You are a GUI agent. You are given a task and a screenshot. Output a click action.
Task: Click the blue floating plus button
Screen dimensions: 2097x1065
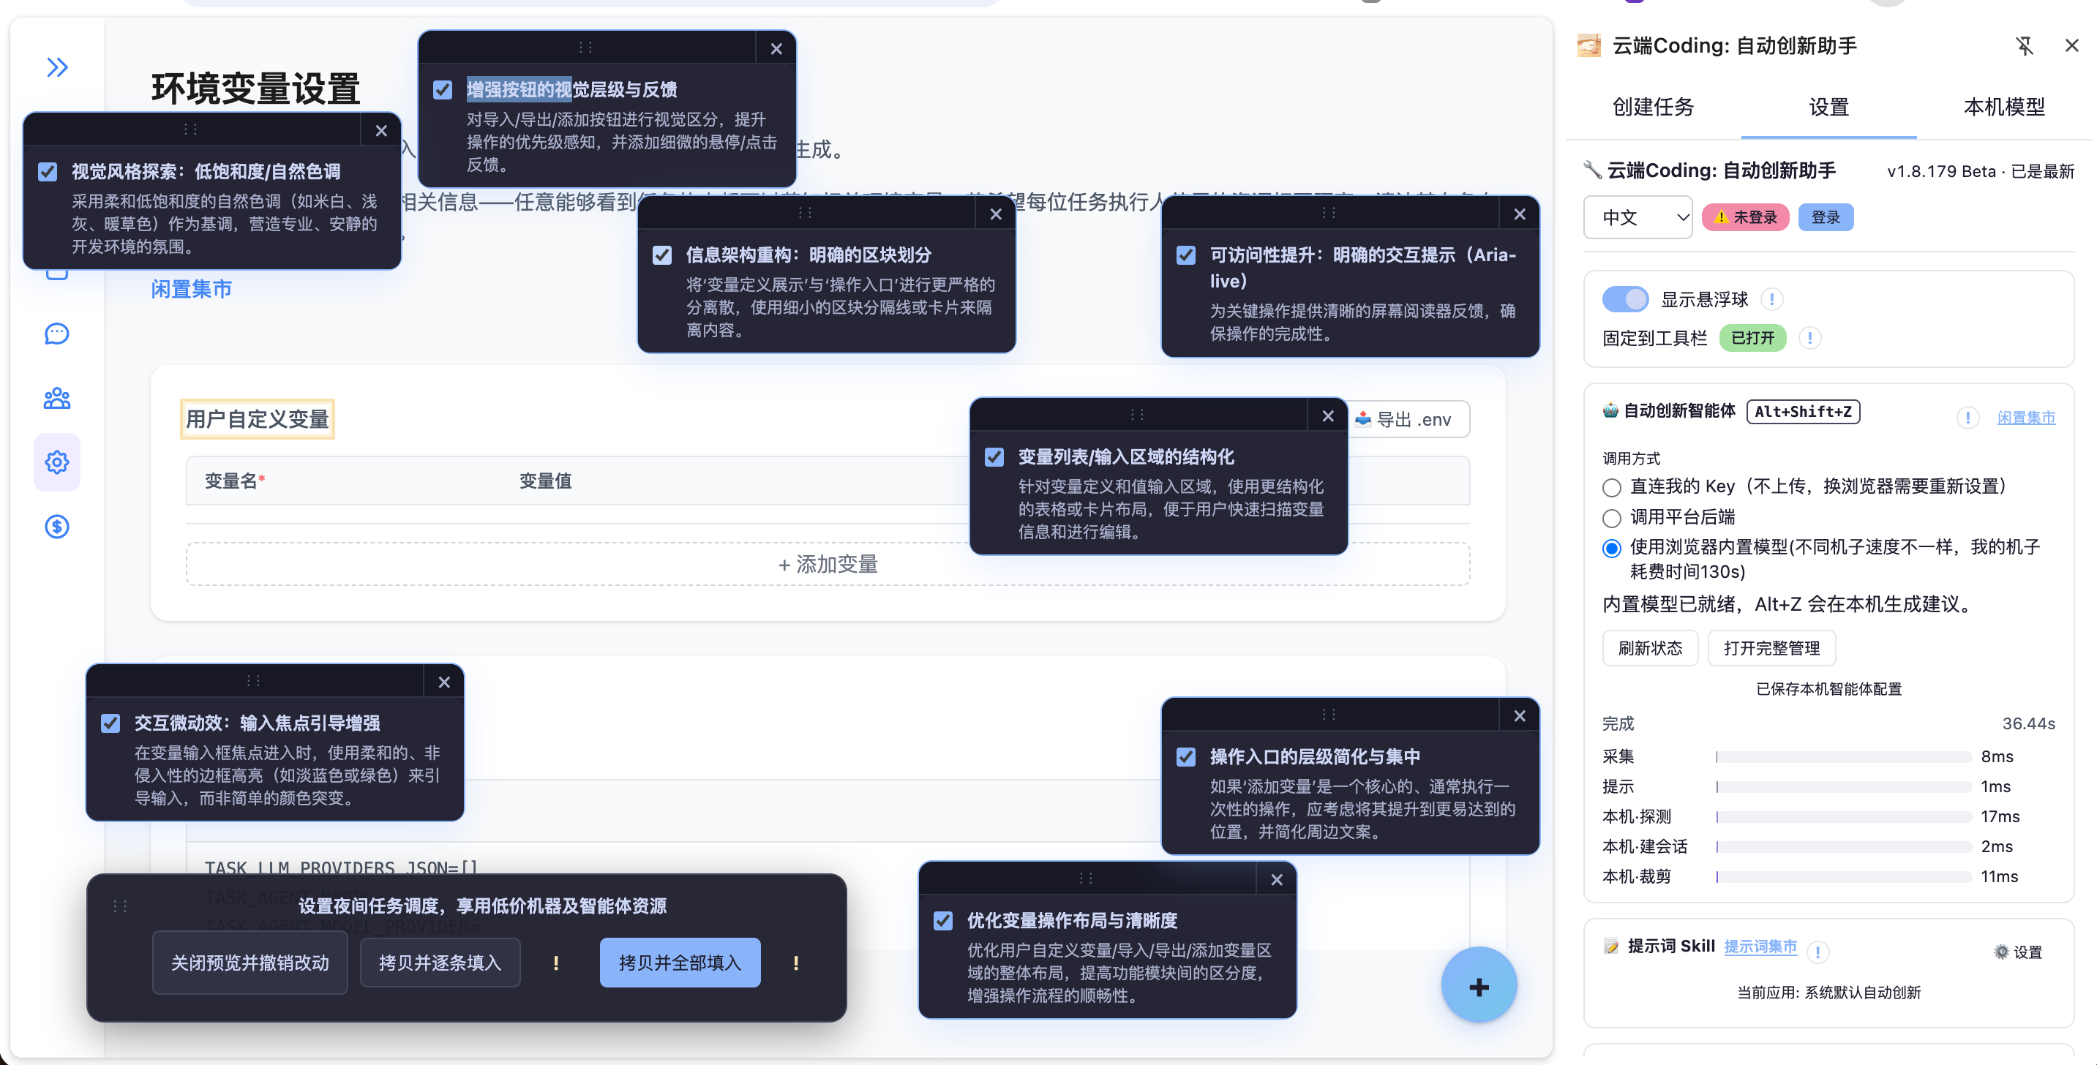[1478, 985]
